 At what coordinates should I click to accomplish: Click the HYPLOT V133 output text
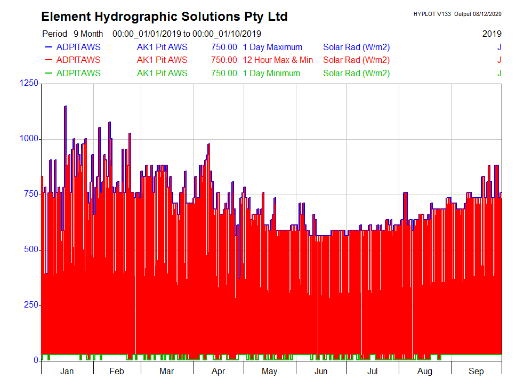point(457,14)
